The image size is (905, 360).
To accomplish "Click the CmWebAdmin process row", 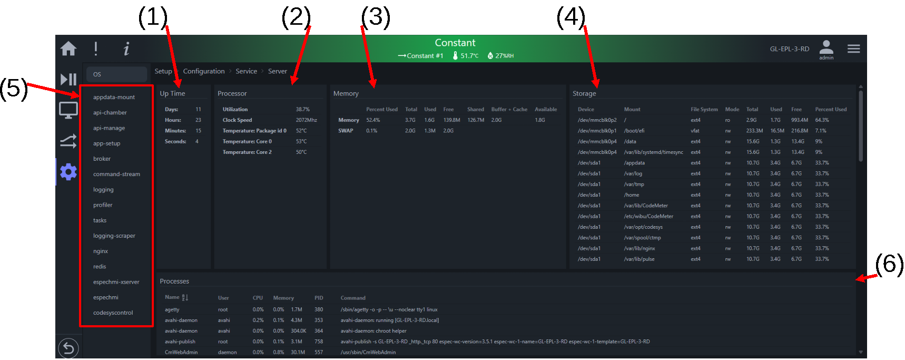I will coord(506,352).
